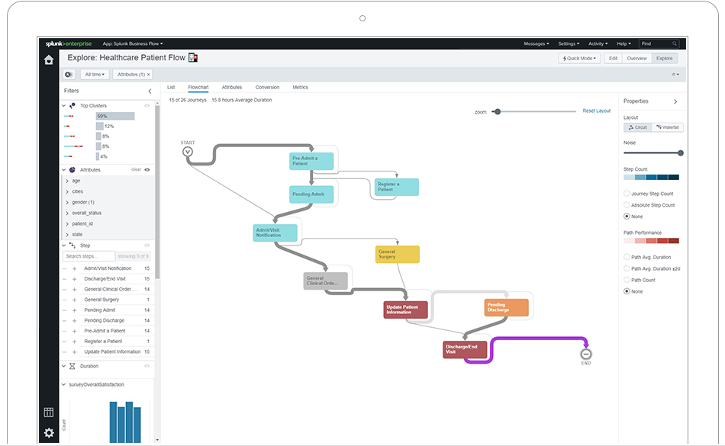Exclude Pending Discharge step with minus

pos(64,321)
